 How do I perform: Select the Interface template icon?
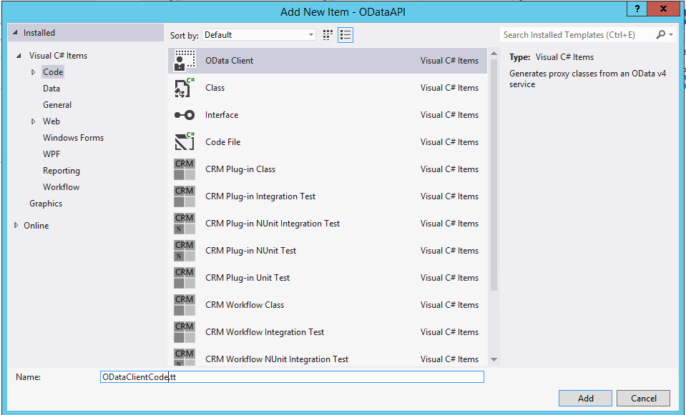(185, 115)
